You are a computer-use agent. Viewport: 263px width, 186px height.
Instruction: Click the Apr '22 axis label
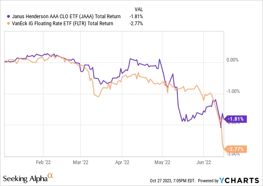123,163
